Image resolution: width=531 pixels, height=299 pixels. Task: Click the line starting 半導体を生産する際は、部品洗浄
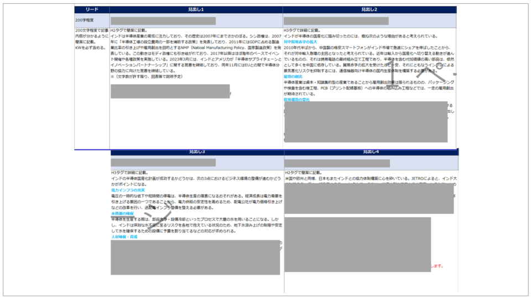[195, 219]
